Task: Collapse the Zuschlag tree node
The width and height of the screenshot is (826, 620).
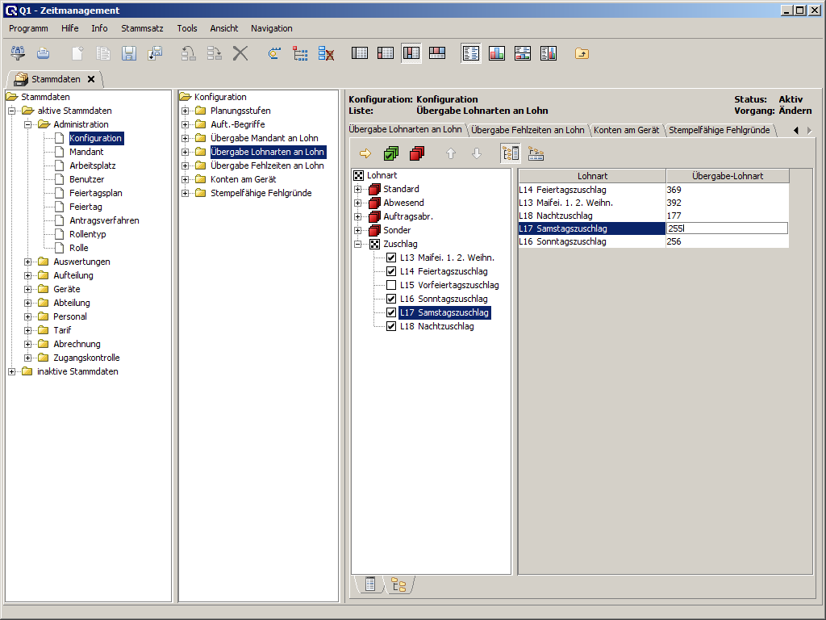Action: point(358,244)
